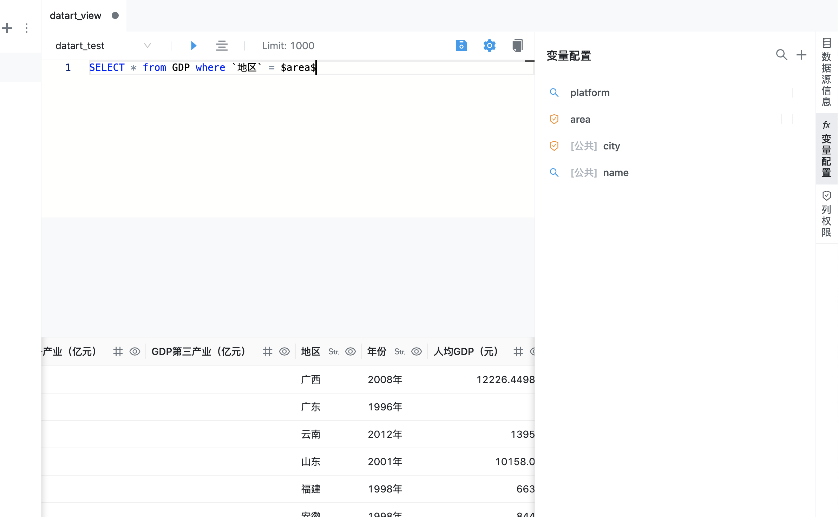Open the 变量配置 side tab

tap(827, 149)
